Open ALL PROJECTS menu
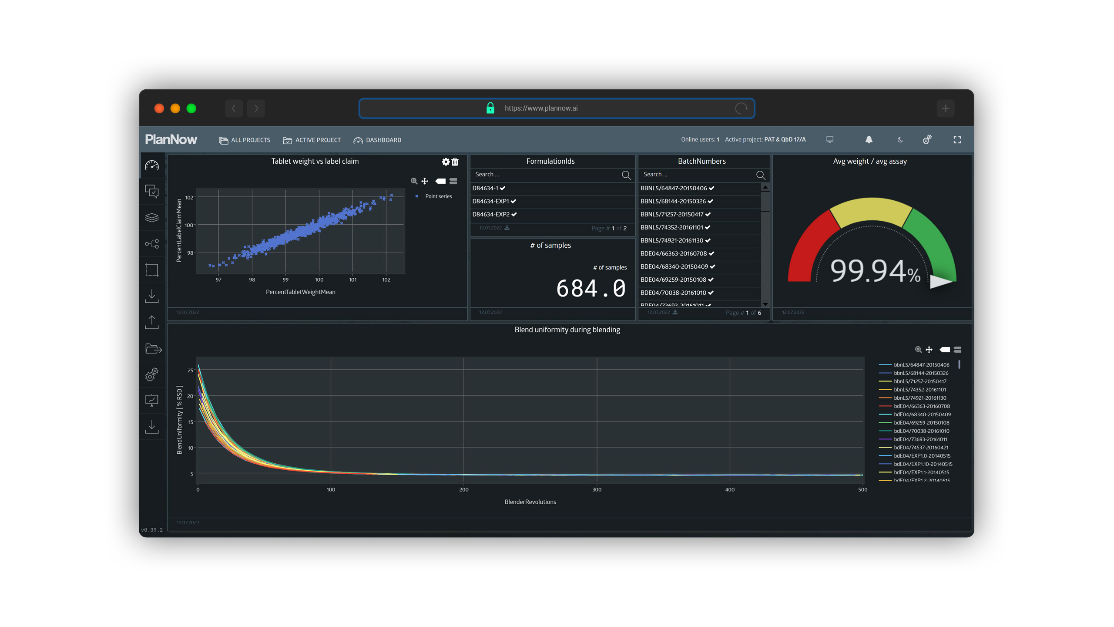 (x=244, y=140)
